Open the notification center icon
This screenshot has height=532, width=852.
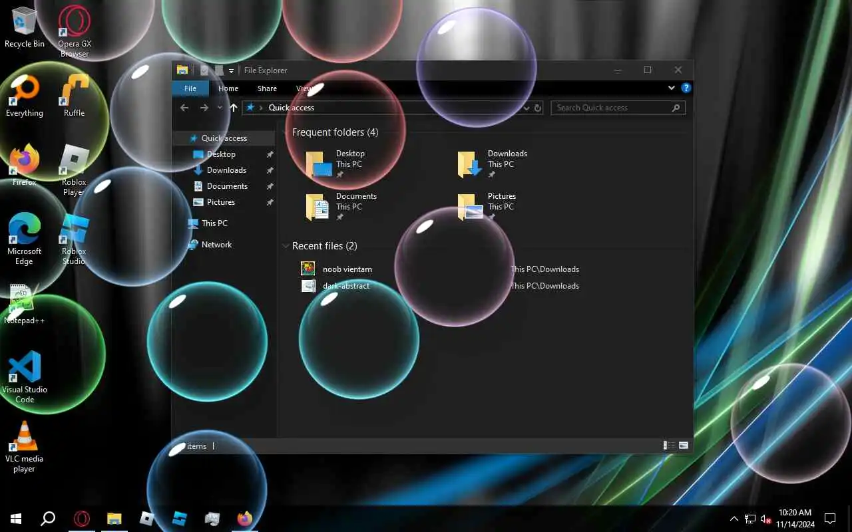point(830,519)
